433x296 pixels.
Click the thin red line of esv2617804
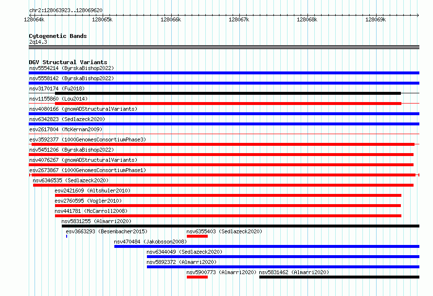[224, 134]
